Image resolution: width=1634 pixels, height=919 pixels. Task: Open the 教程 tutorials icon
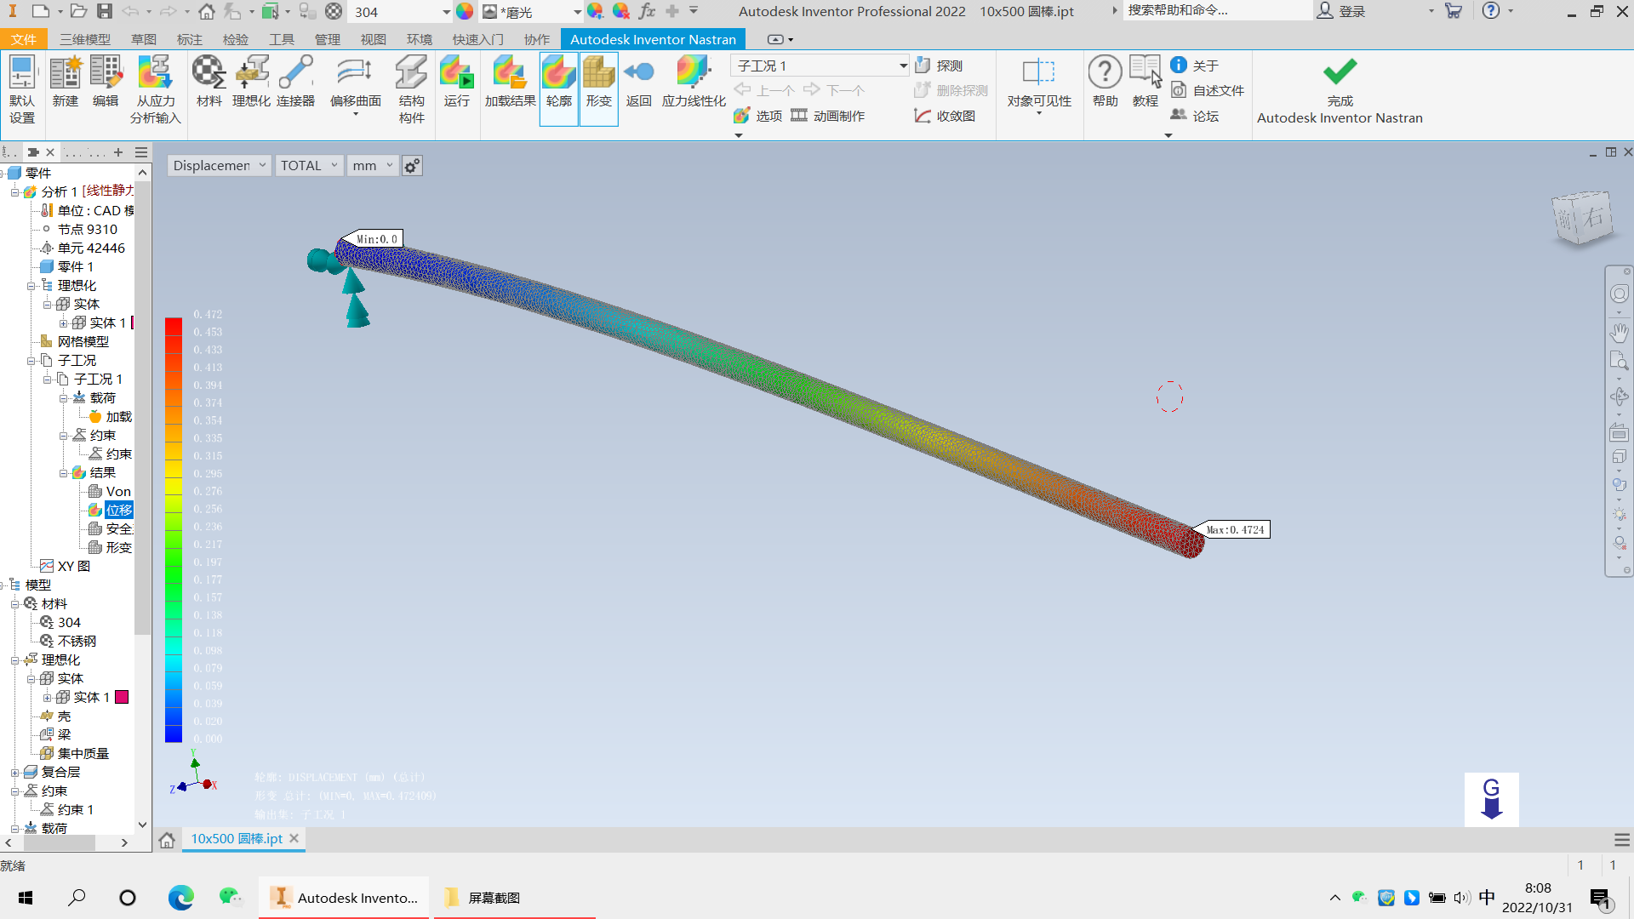point(1146,82)
